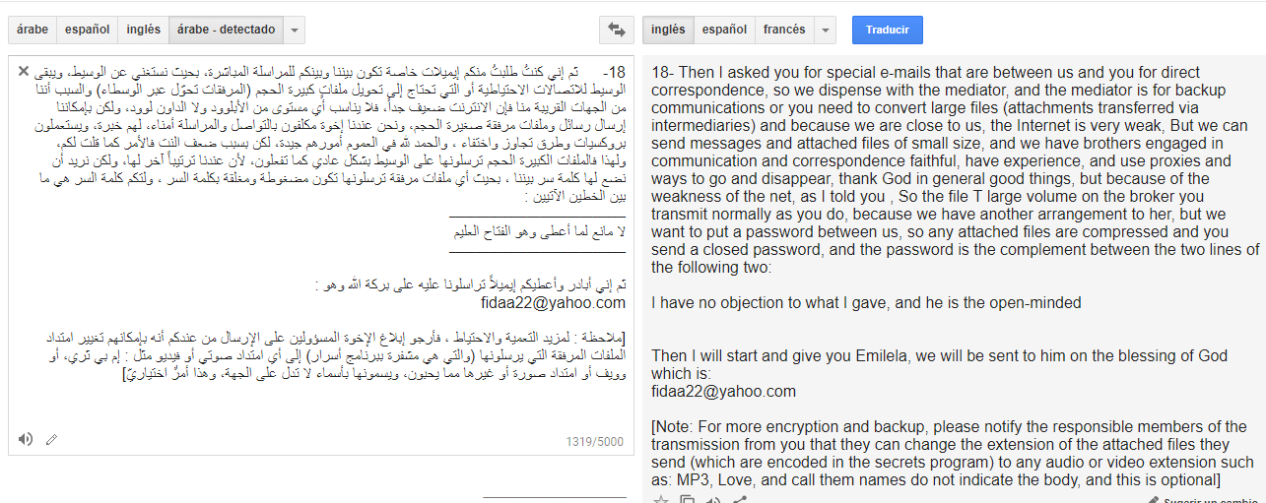The width and height of the screenshot is (1266, 503).
Task: Switch target language to español
Action: [724, 31]
